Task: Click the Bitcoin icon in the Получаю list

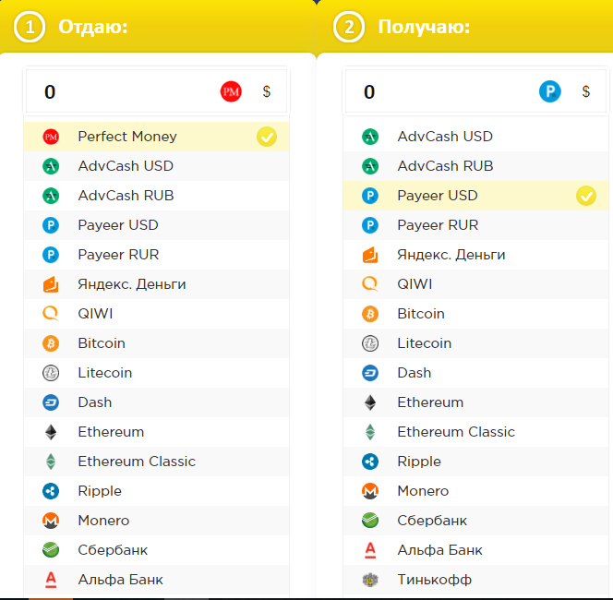Action: 370,314
